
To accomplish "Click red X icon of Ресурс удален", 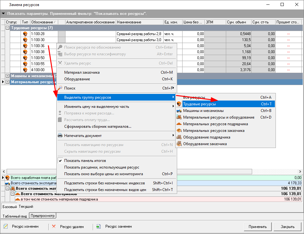I will (54, 226).
